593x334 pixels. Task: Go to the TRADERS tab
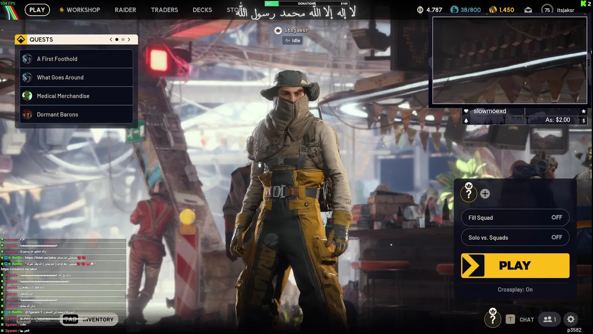tap(164, 10)
